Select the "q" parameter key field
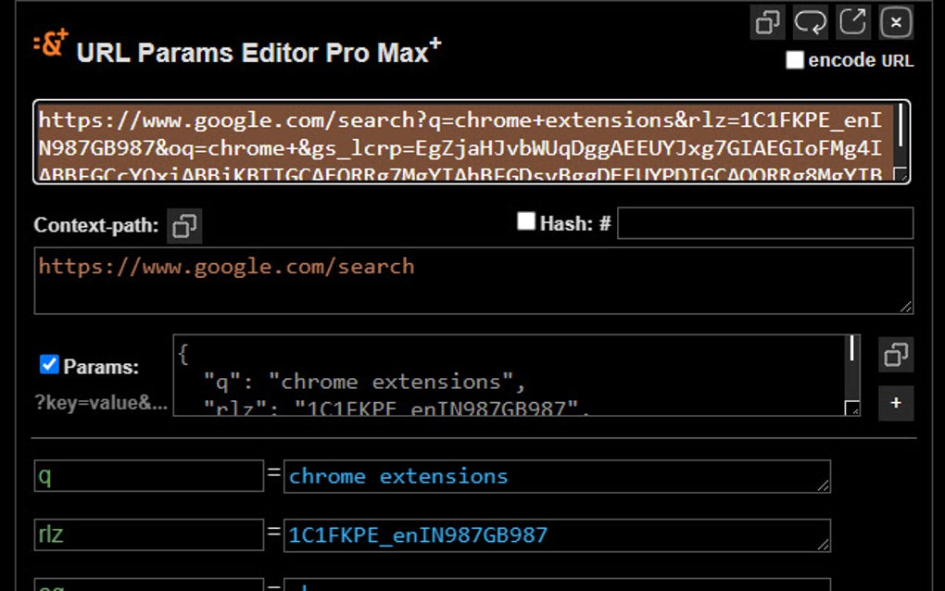945x591 pixels. point(148,475)
